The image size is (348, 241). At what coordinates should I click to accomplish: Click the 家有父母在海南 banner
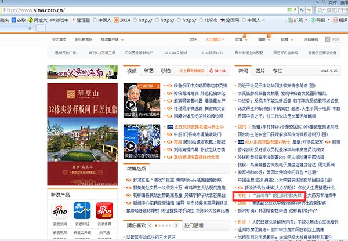tap(82, 72)
